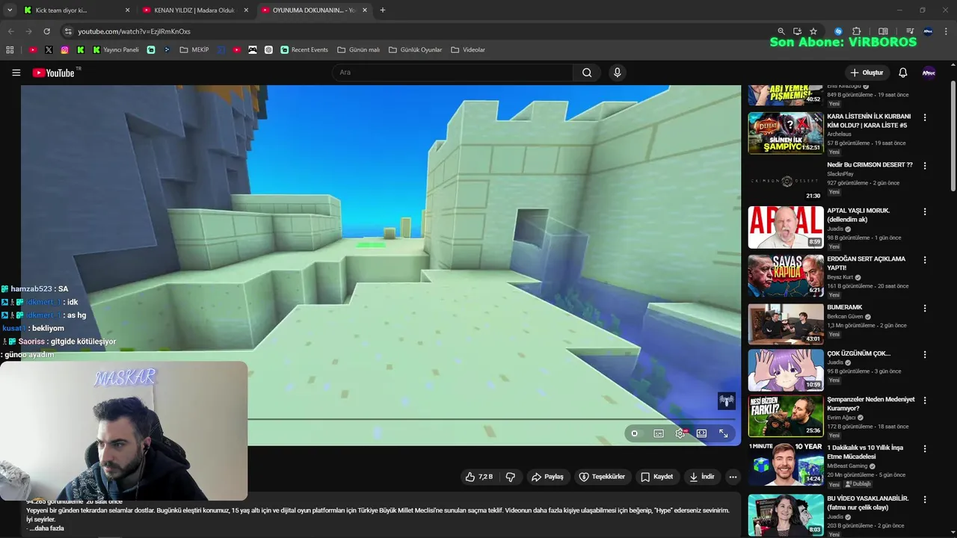The image size is (957, 538).
Task: Open options for 'BU VİDEO YASAKLANABİLİR' video
Action: tap(925, 499)
